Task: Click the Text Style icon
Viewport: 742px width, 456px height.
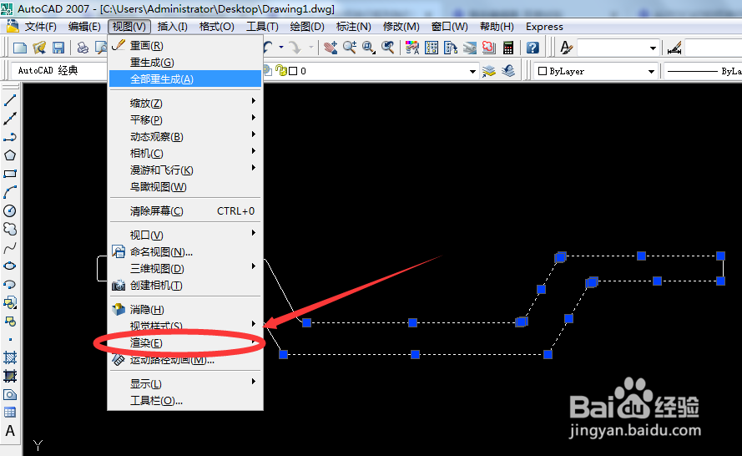Action: click(x=566, y=48)
